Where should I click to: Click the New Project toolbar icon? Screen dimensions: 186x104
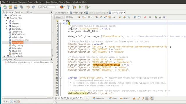coord(10,7)
